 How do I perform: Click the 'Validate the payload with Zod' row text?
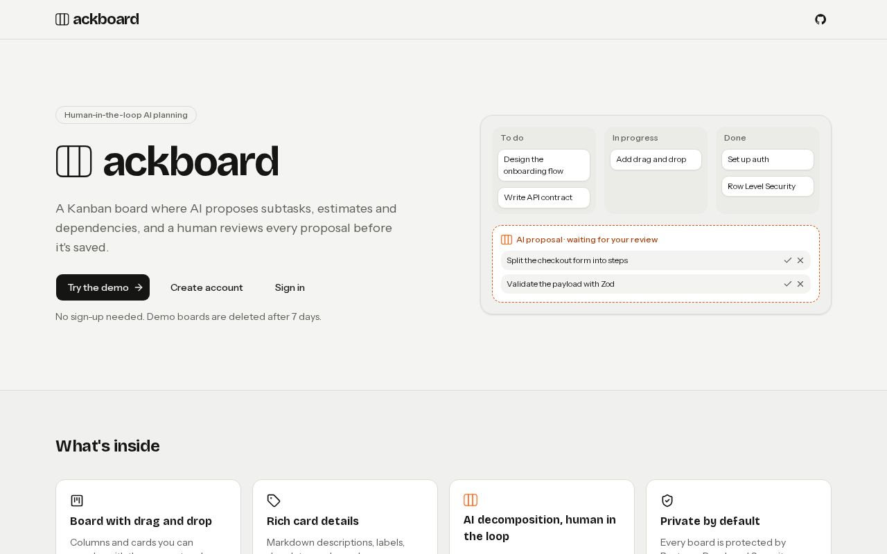pos(561,284)
